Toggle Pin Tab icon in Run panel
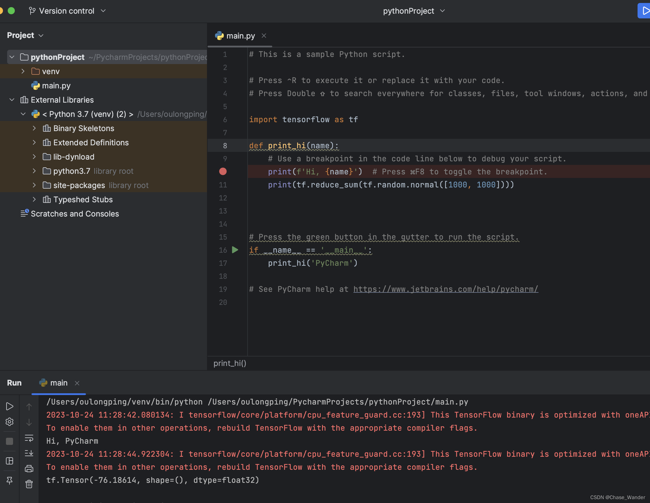 point(9,480)
